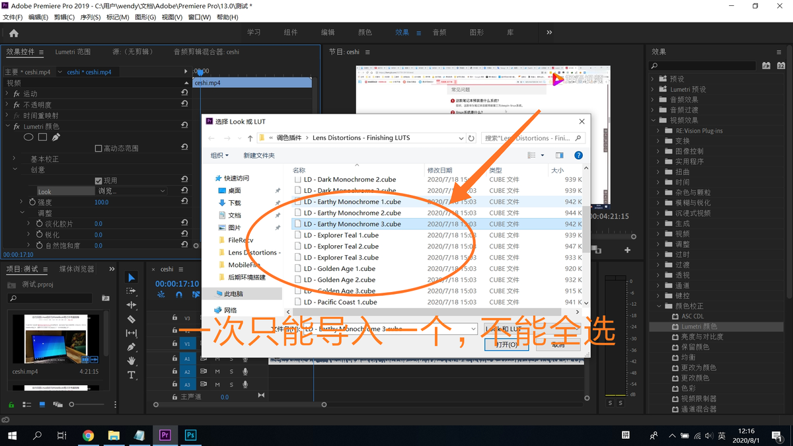Click the Home icon in Premiere header

click(x=14, y=33)
